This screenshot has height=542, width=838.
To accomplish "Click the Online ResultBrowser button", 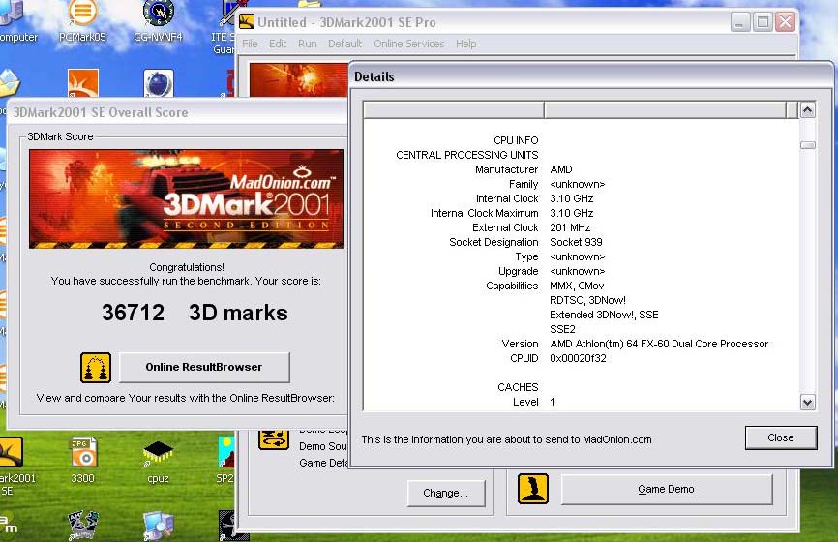I will [x=204, y=367].
